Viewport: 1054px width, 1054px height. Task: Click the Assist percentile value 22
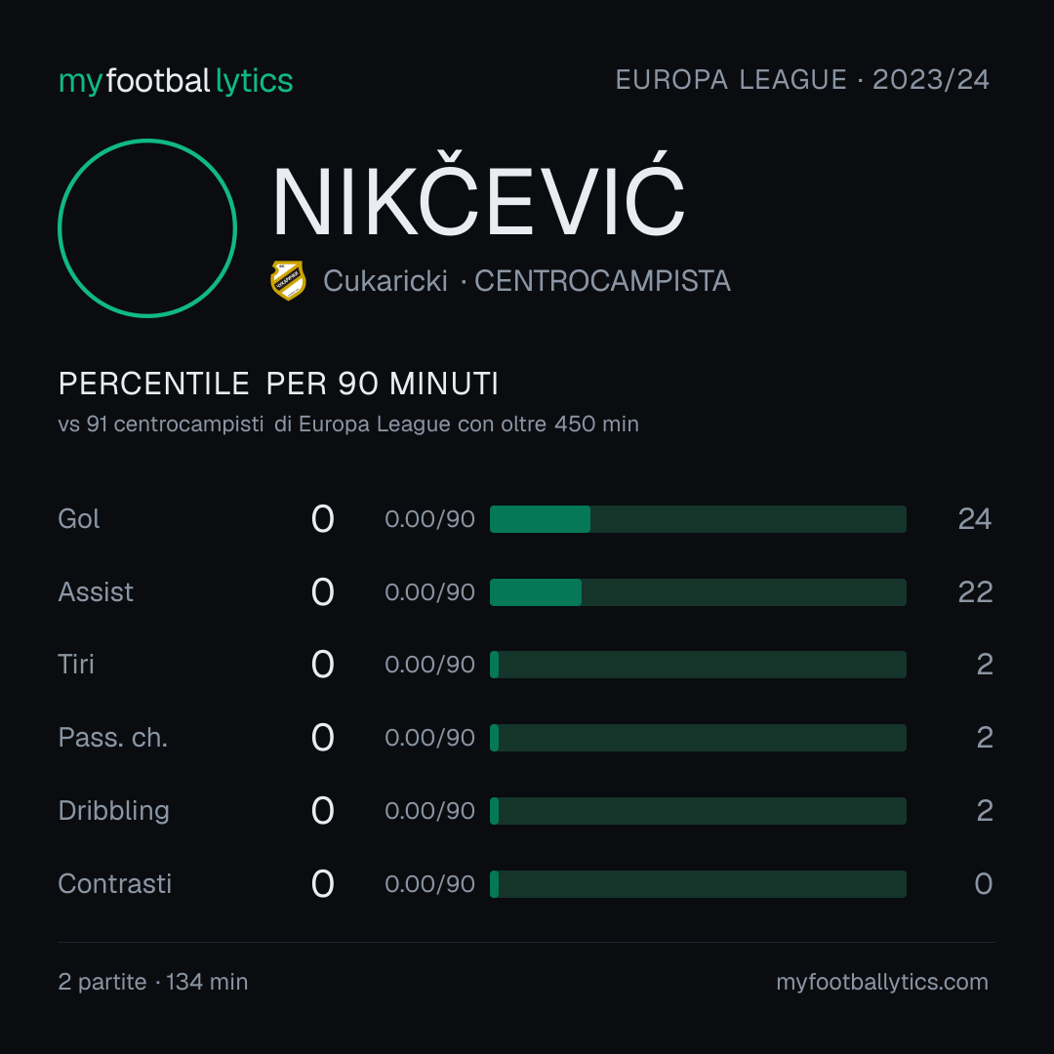pos(975,592)
